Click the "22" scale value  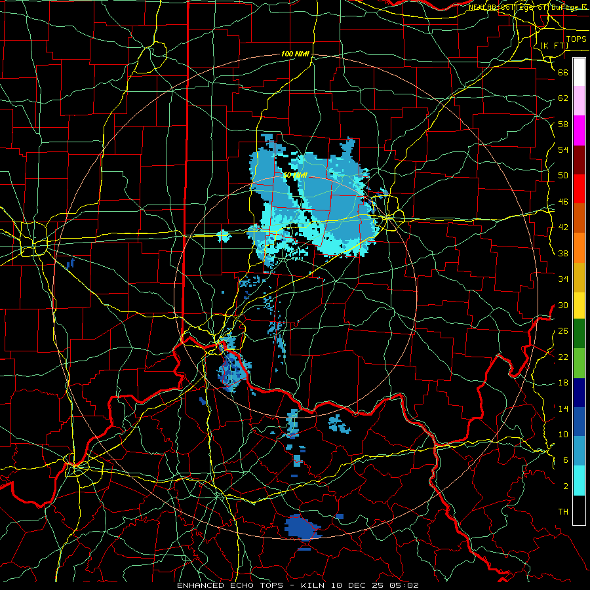(563, 357)
